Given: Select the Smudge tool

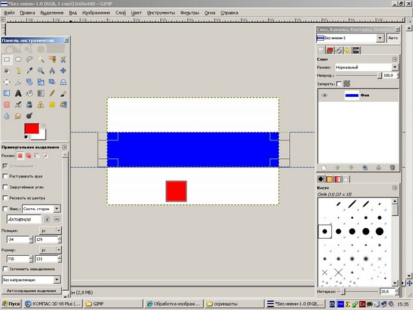Looking at the screenshot, I should (x=19, y=115).
